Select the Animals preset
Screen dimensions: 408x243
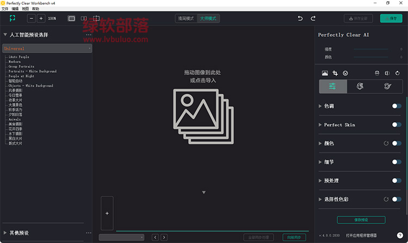14,119
